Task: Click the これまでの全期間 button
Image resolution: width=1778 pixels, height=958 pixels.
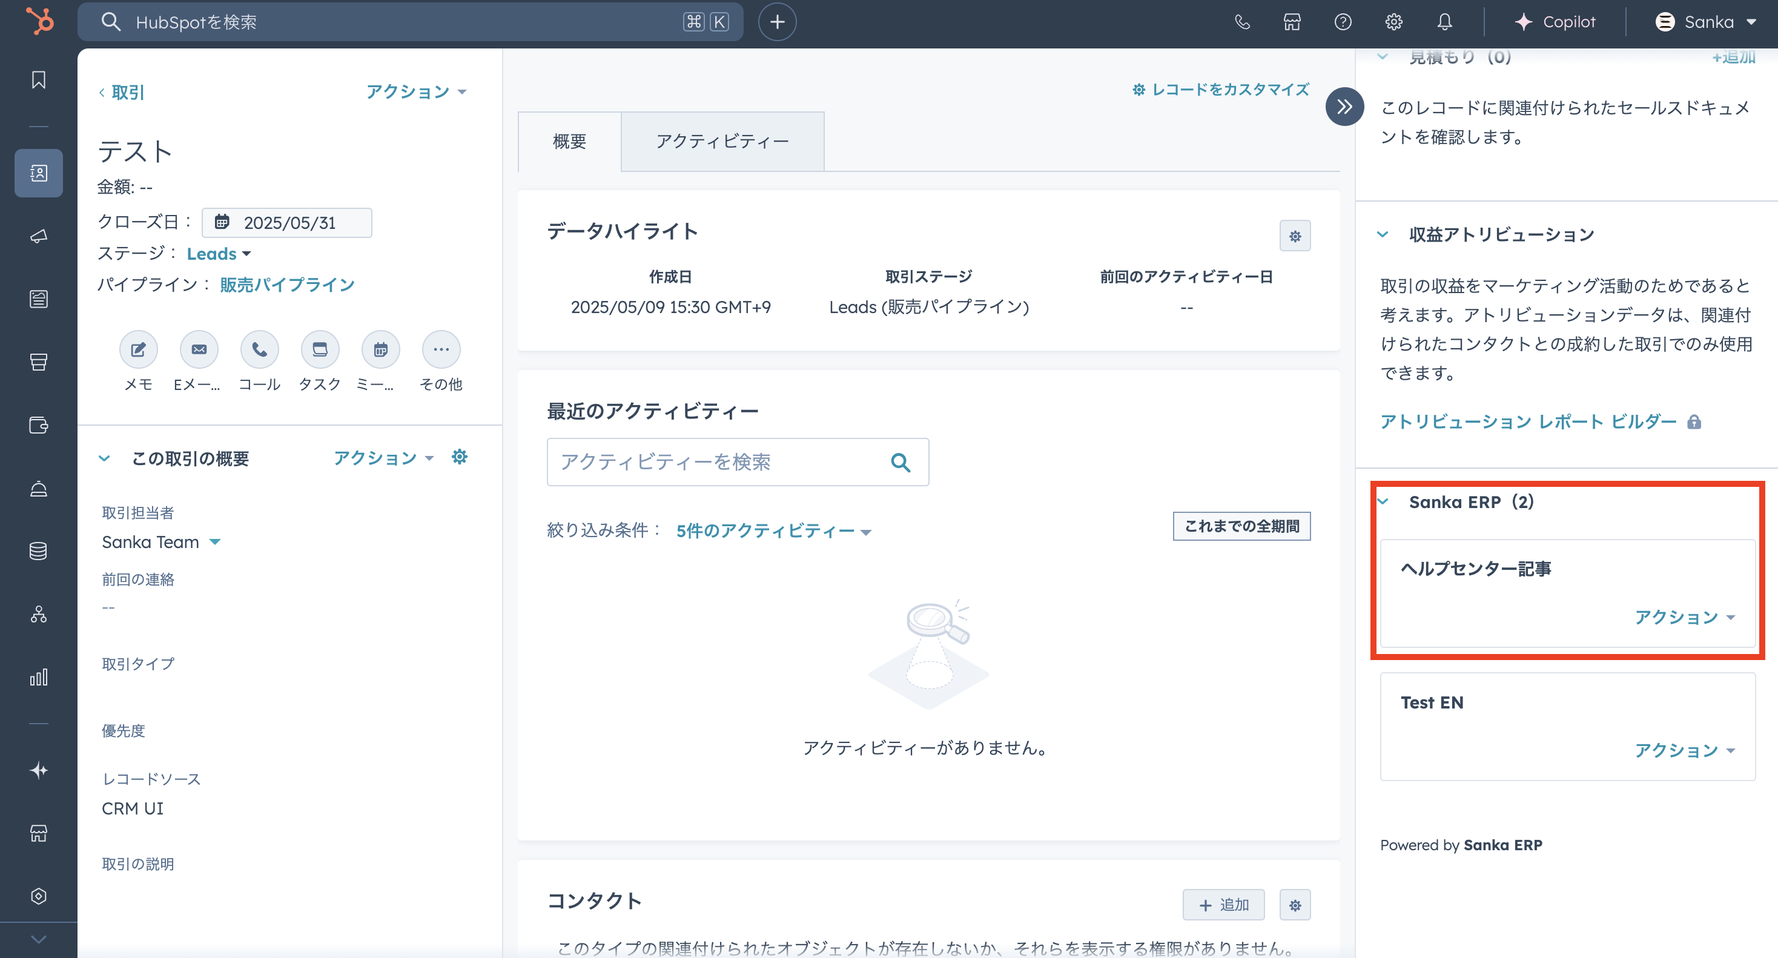Action: tap(1241, 526)
